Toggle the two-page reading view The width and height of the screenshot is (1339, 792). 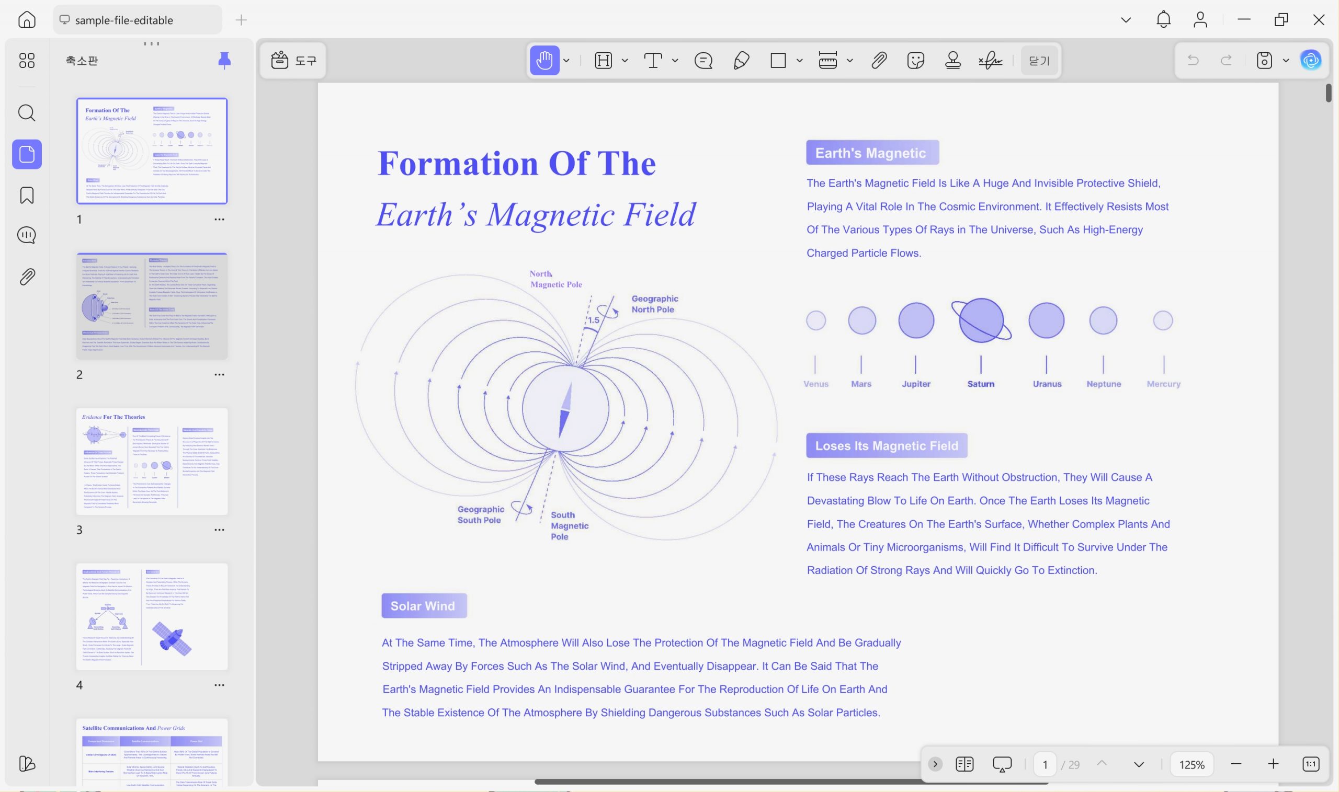click(964, 764)
